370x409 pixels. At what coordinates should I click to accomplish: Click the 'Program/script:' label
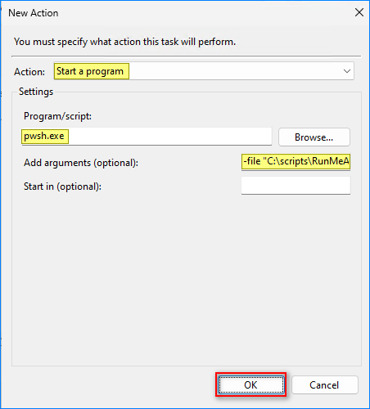[x=57, y=116]
